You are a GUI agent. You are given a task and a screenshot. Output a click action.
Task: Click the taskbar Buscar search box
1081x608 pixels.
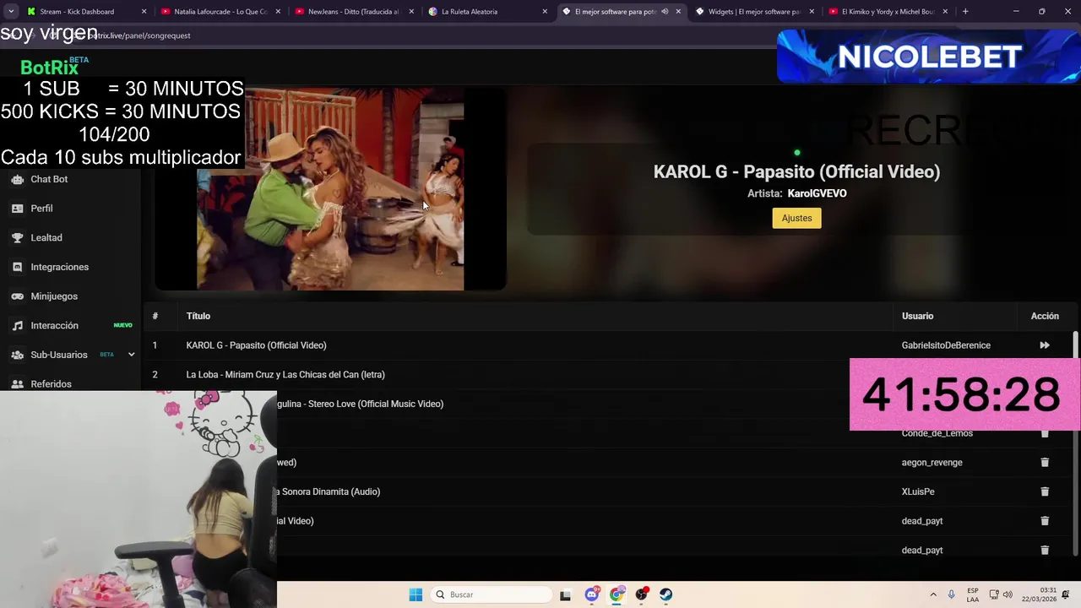tap(490, 594)
